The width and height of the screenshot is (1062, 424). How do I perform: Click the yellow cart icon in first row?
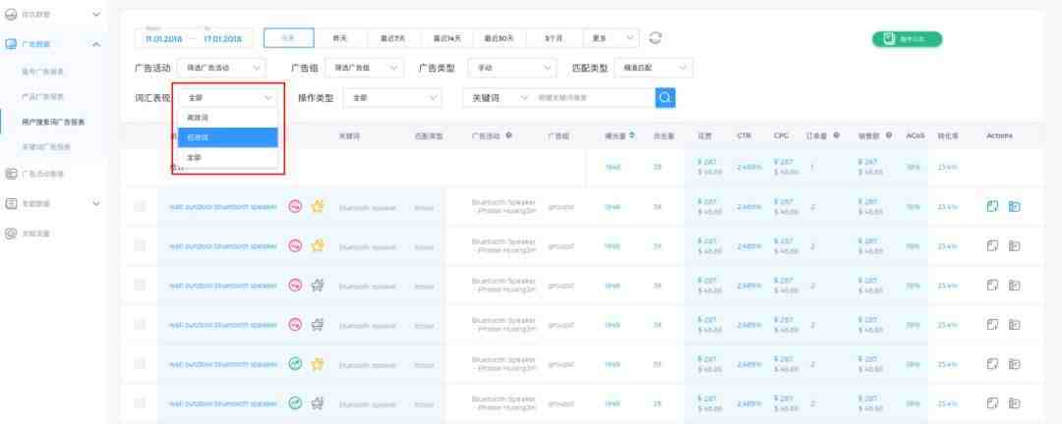318,206
